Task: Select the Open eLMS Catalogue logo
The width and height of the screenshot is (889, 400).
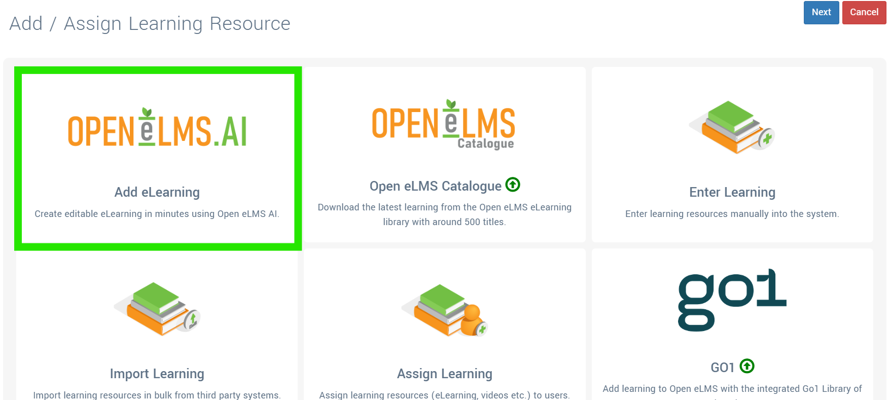Action: point(444,125)
